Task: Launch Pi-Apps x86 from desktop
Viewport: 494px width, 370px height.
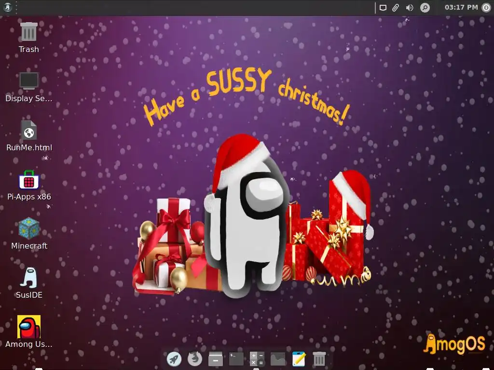Action: pos(29,180)
